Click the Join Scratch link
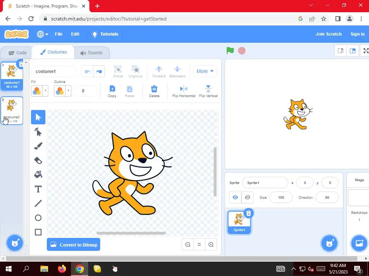The image size is (369, 276). (x=329, y=34)
